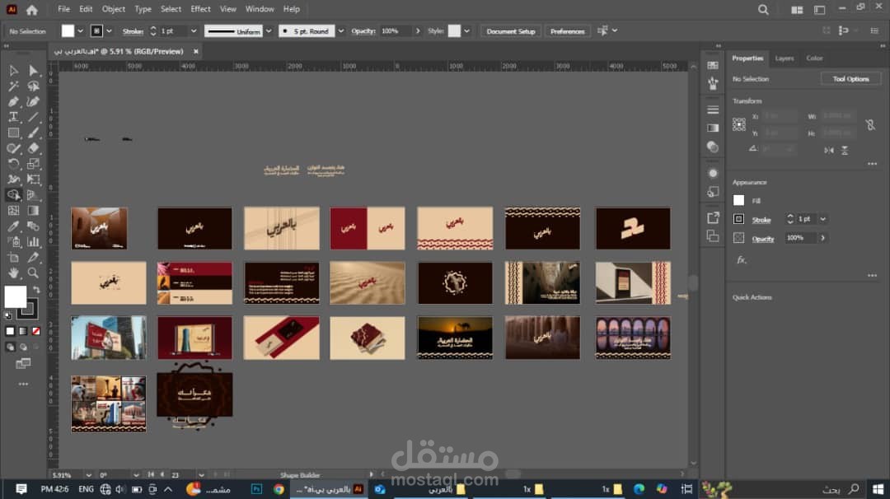This screenshot has height=499, width=890.
Task: Activate the Hand tool
Action: [x=14, y=273]
